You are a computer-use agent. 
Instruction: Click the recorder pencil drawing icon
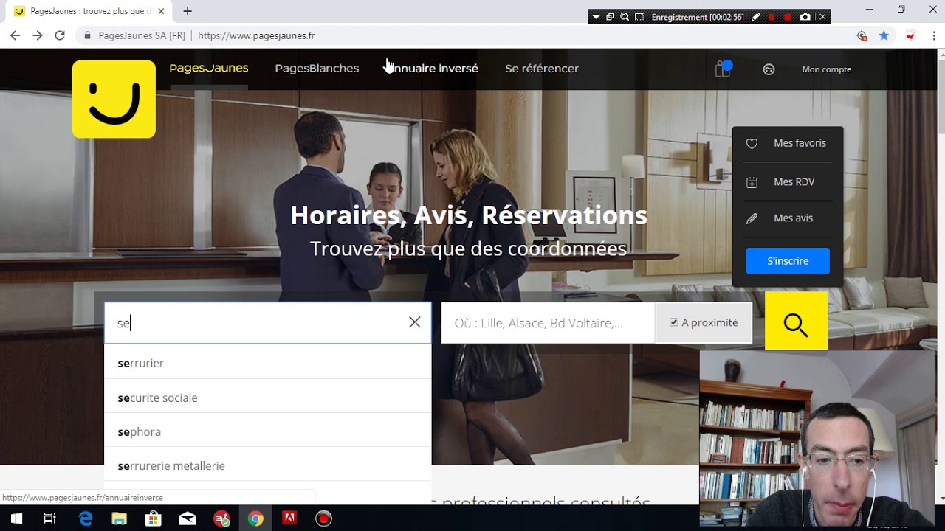coord(756,17)
